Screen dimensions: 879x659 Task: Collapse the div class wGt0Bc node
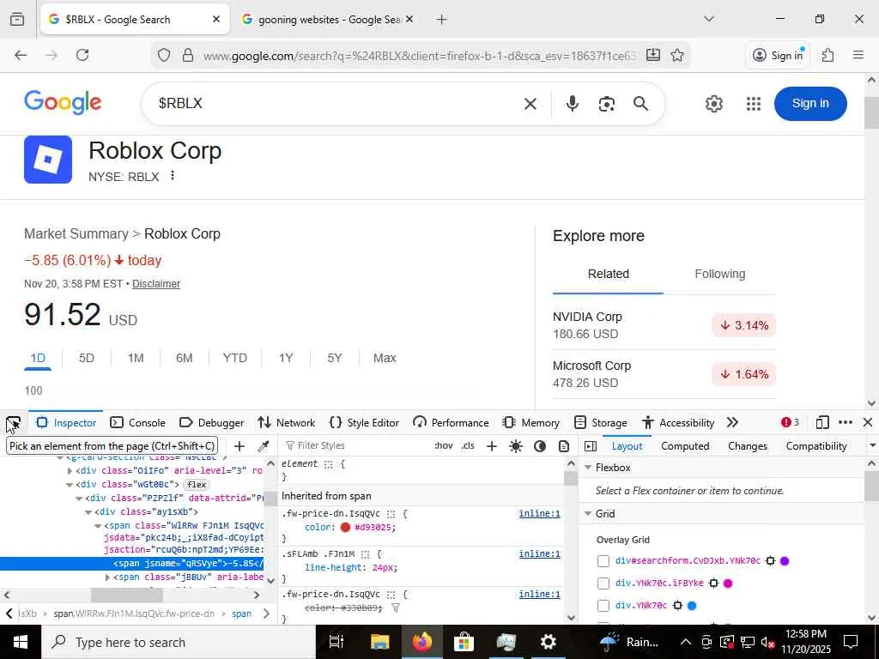[70, 485]
